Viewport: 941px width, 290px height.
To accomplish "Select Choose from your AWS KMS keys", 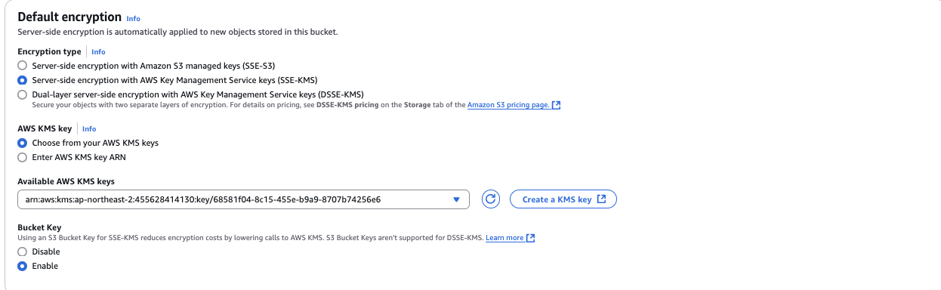I will pyautogui.click(x=22, y=143).
